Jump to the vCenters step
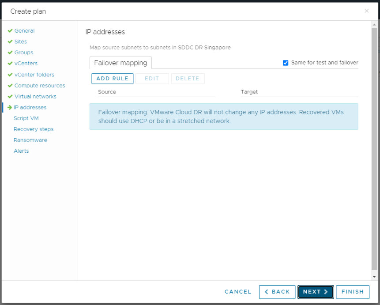The width and height of the screenshot is (380, 305). click(26, 64)
